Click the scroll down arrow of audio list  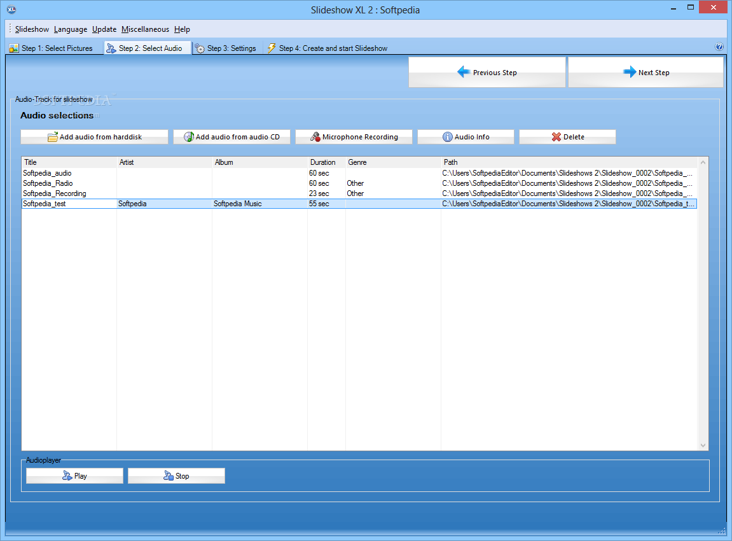point(703,446)
